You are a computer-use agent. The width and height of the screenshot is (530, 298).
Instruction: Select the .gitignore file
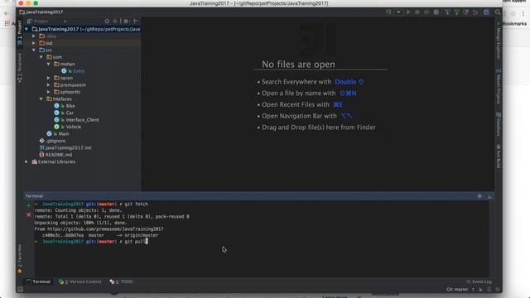53,141
